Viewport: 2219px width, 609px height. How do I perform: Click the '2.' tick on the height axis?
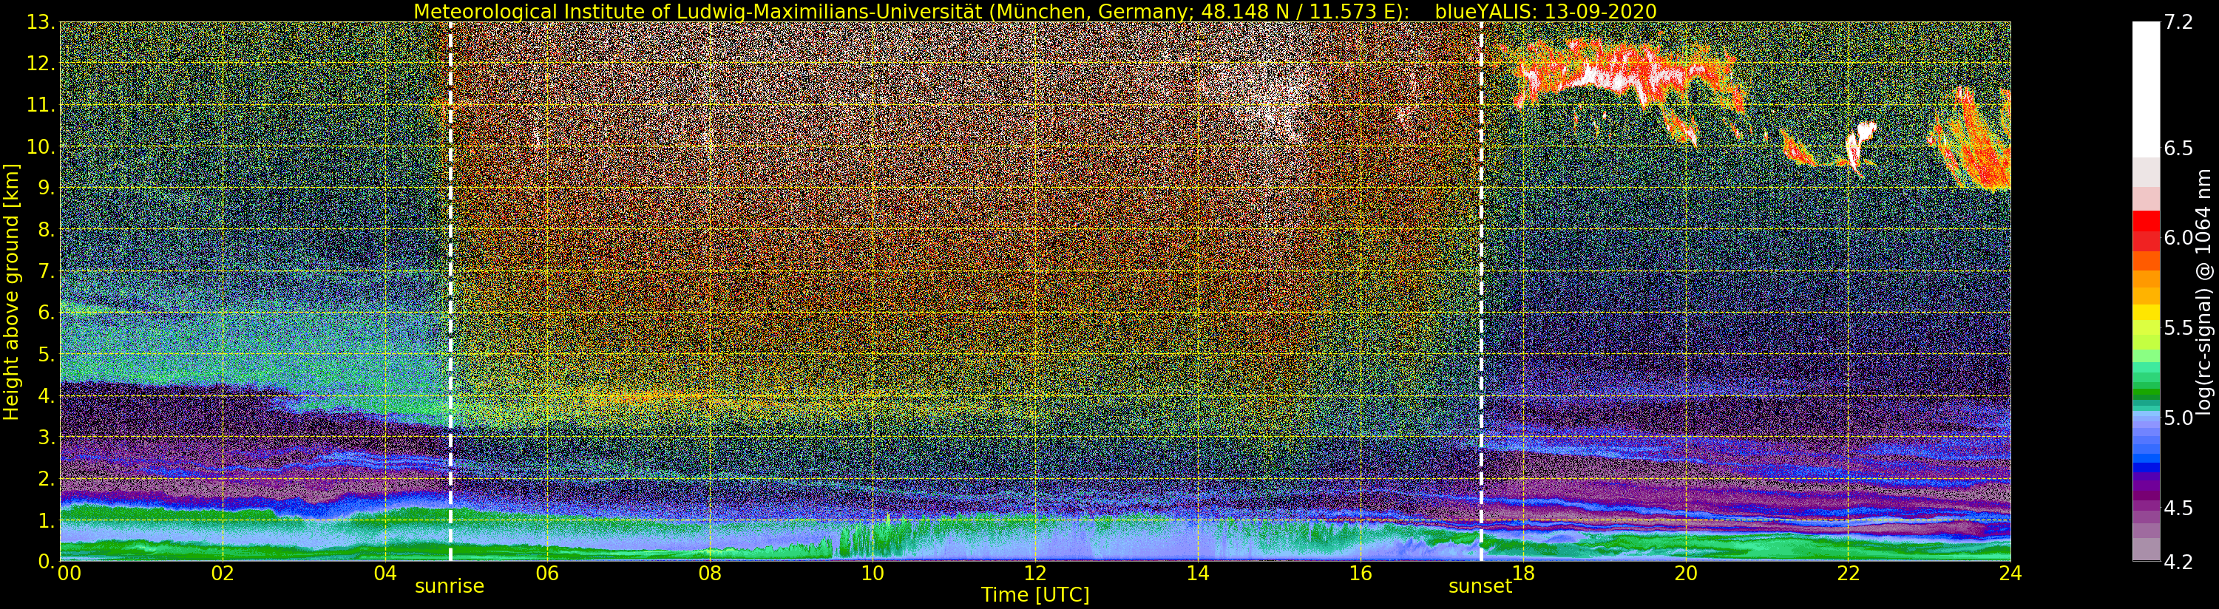[x=47, y=479]
